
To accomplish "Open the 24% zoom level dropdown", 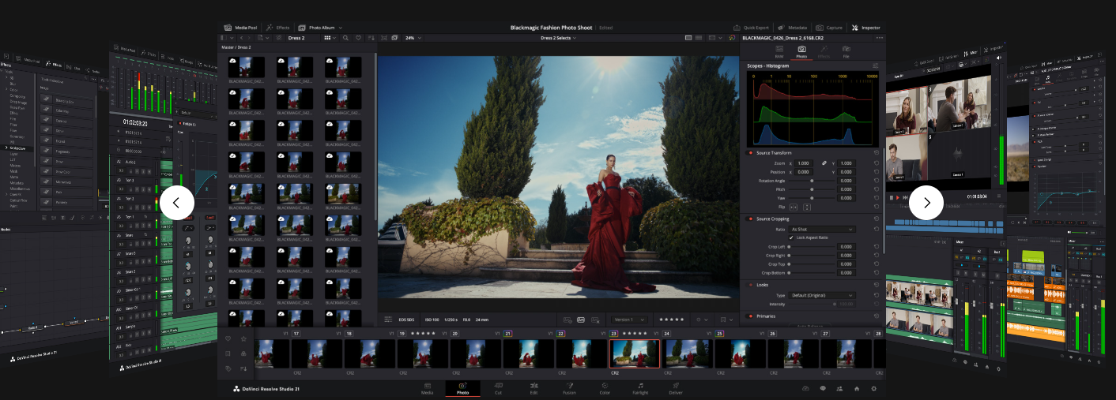I will (413, 38).
